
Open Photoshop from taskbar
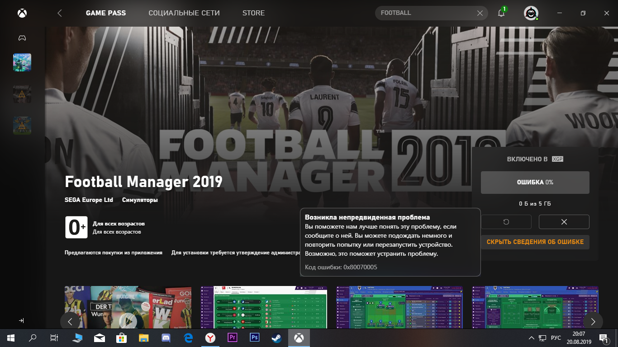point(254,338)
